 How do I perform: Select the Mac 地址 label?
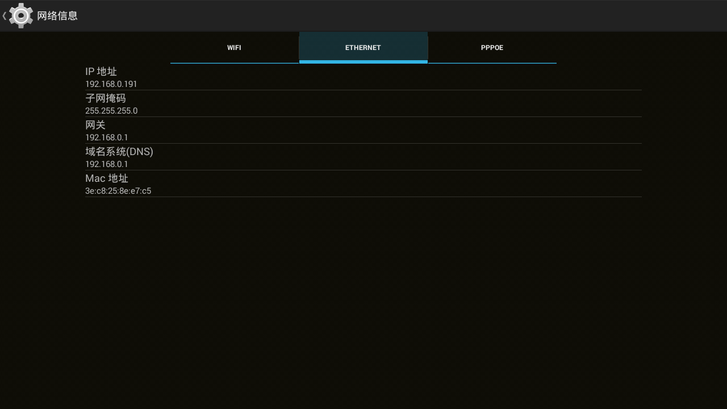(x=107, y=178)
